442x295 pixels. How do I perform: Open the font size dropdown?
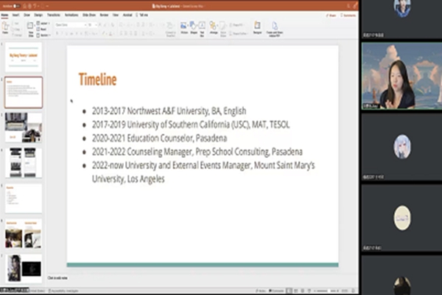pyautogui.click(x=92, y=25)
